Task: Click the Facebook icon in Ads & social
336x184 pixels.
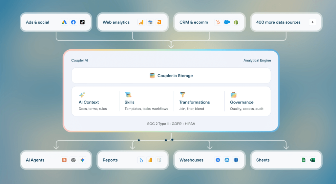Action: (73, 22)
